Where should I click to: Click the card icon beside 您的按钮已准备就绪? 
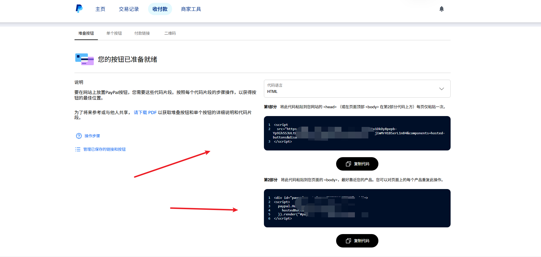pos(85,59)
